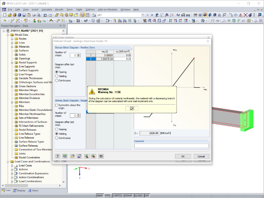Screen dimensions: 264x198
Task: Open the Results menu
Action: (59, 10)
